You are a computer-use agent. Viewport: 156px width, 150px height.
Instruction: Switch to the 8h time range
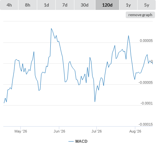28,5
